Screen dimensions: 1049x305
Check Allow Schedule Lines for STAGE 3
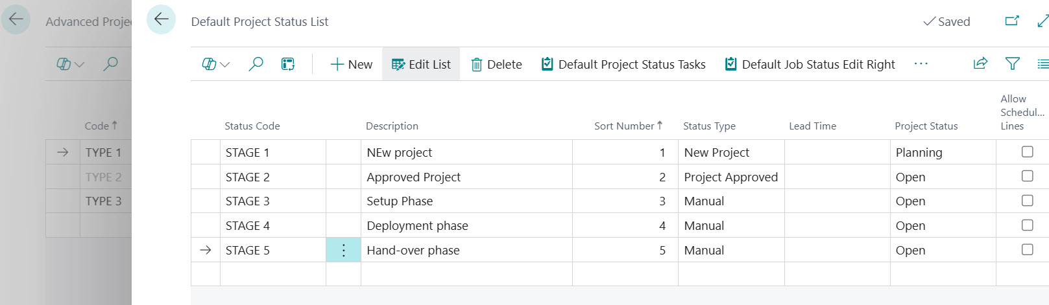1028,201
